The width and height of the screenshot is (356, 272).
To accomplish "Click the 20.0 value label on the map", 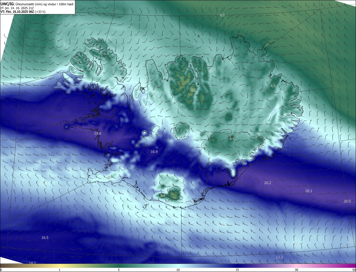I will [x=347, y=201].
